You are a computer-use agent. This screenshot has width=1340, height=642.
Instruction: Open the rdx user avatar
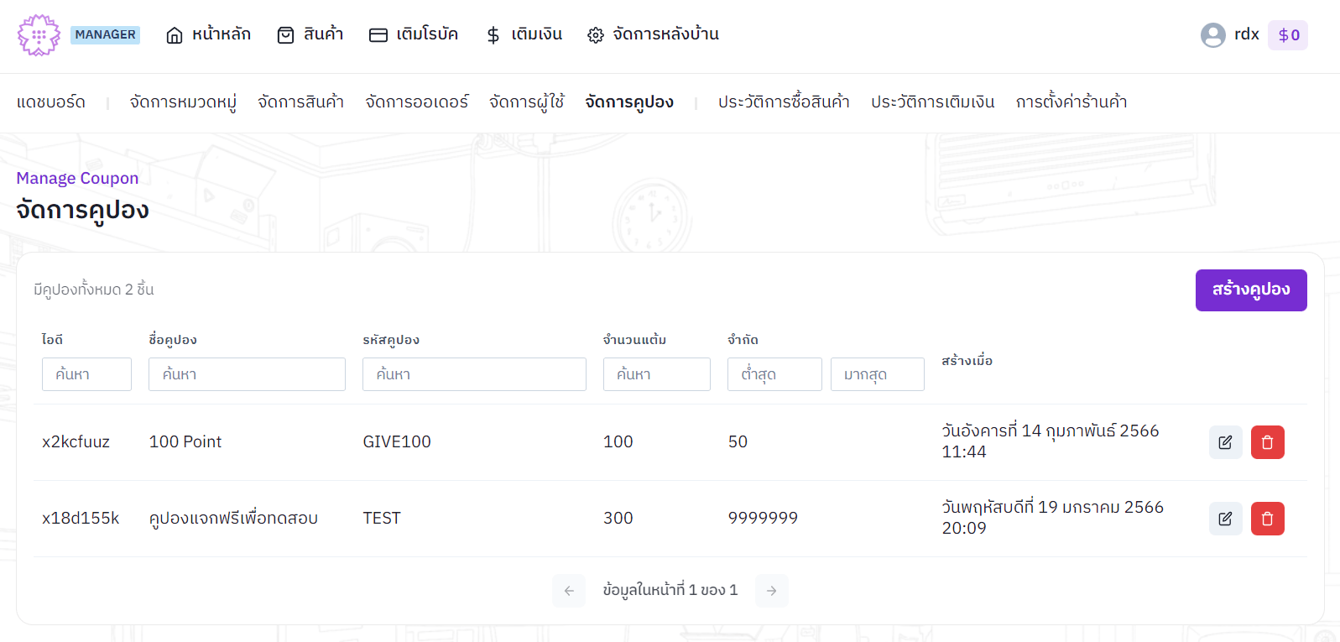click(1212, 35)
